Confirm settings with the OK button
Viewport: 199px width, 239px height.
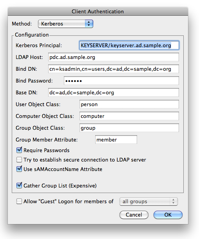[168, 215]
